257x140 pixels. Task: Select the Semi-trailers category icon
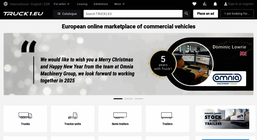tap(120, 116)
